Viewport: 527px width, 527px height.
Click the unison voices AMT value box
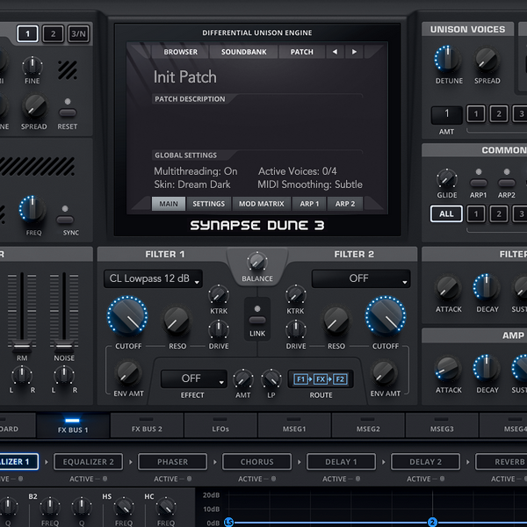tap(447, 114)
